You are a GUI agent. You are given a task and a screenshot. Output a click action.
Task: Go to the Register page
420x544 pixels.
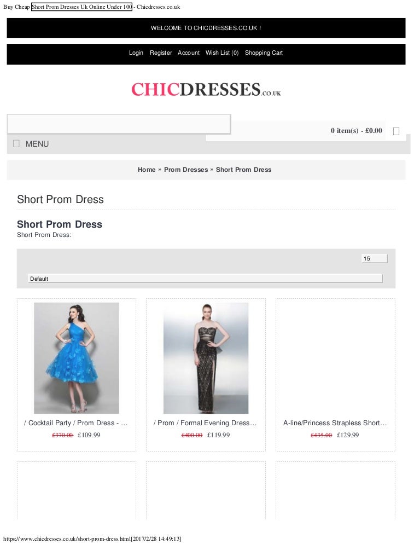tap(161, 53)
